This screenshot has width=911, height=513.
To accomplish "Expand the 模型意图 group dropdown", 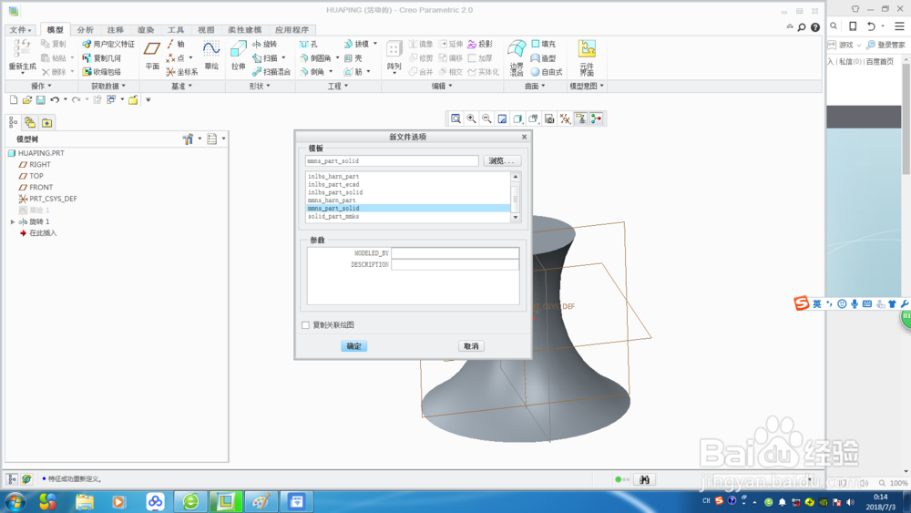I will pyautogui.click(x=587, y=86).
